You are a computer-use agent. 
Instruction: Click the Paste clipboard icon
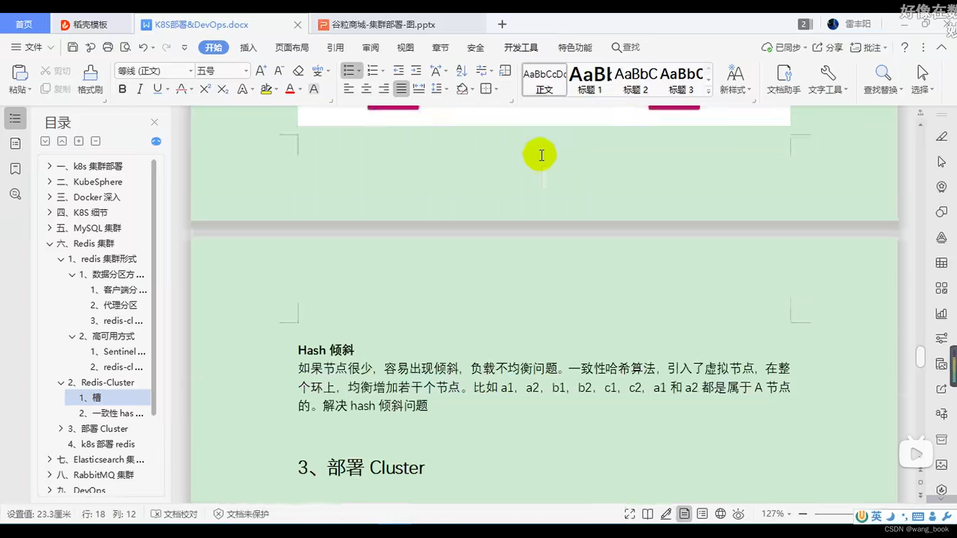coord(19,73)
